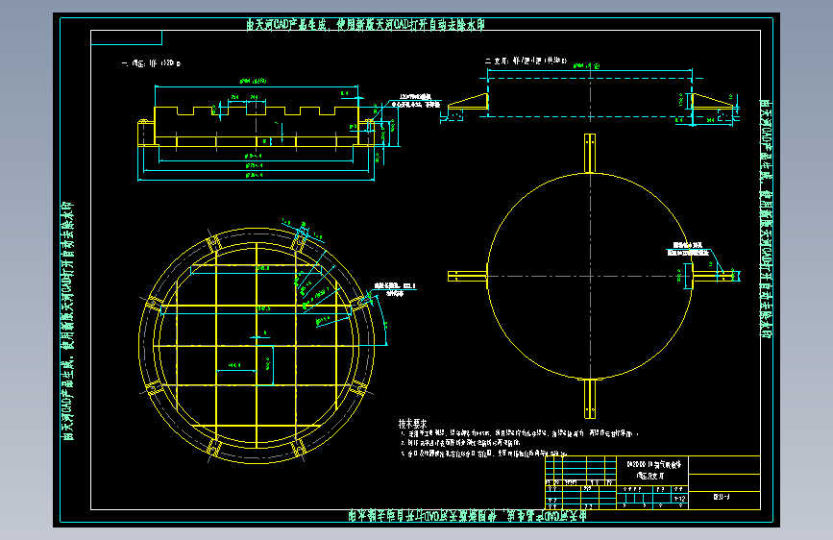
Task: Click the leader note beside the right lug
Action: tap(688, 249)
